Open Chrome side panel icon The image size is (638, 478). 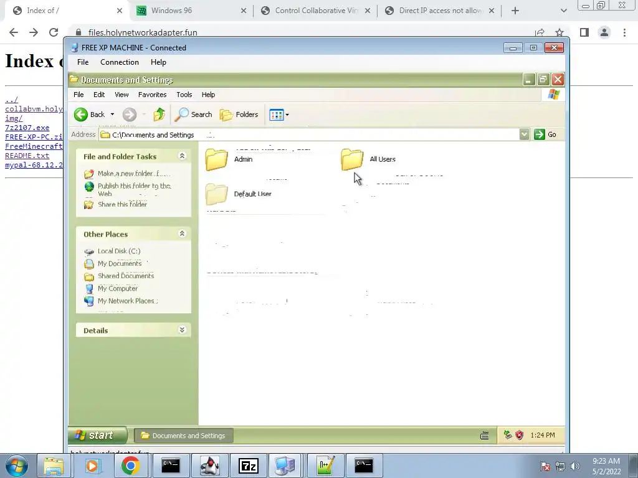tap(584, 32)
